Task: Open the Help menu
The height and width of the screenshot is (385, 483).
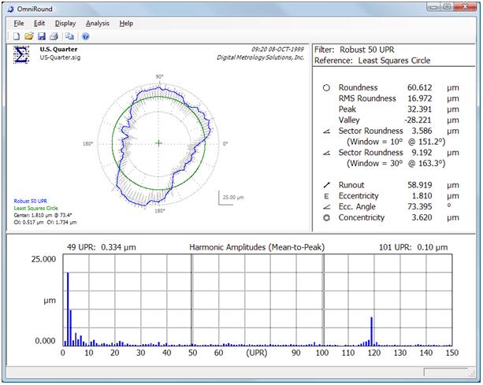Action: (x=126, y=24)
